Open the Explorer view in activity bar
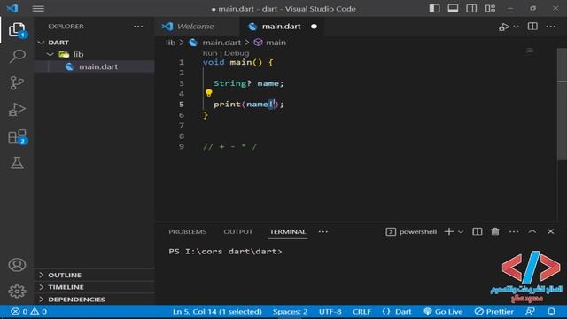 (17, 29)
